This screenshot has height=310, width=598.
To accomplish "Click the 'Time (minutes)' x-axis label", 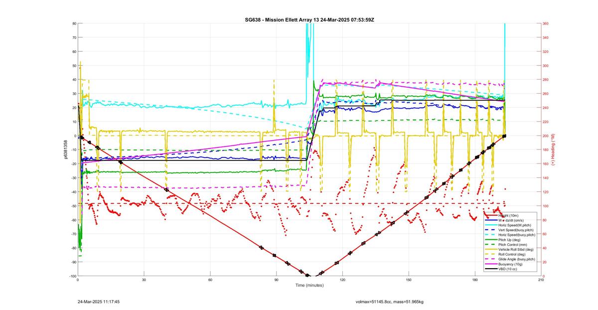I will [309, 286].
